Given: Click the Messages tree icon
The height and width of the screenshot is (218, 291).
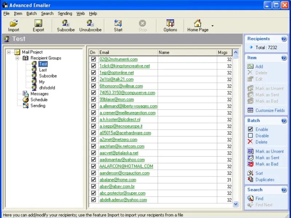Looking at the screenshot, I should 25,94.
